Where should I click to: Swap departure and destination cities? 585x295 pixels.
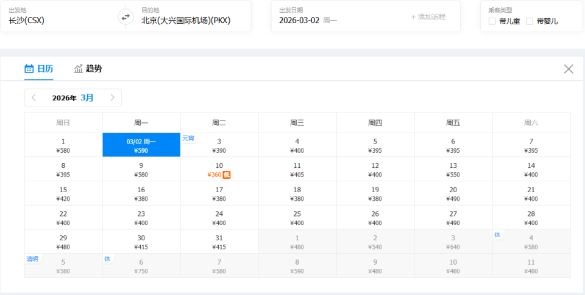click(x=126, y=17)
